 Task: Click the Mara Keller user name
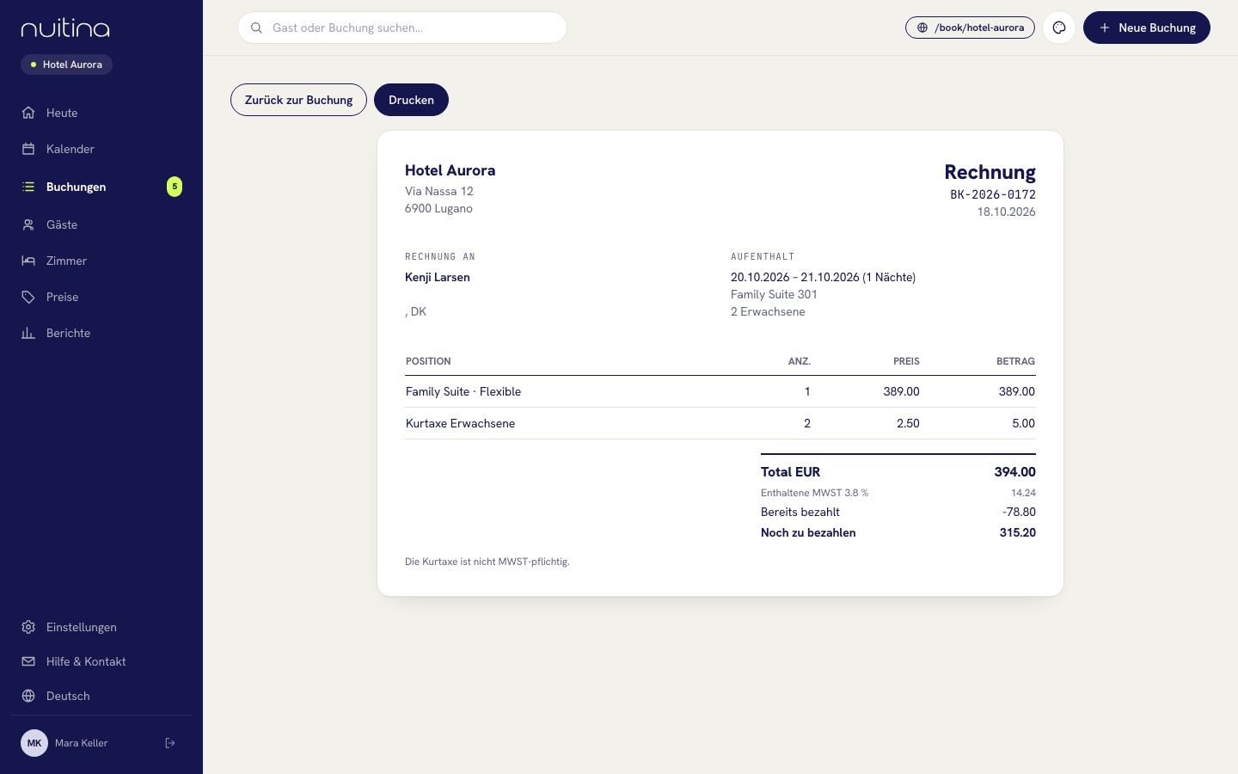(82, 743)
